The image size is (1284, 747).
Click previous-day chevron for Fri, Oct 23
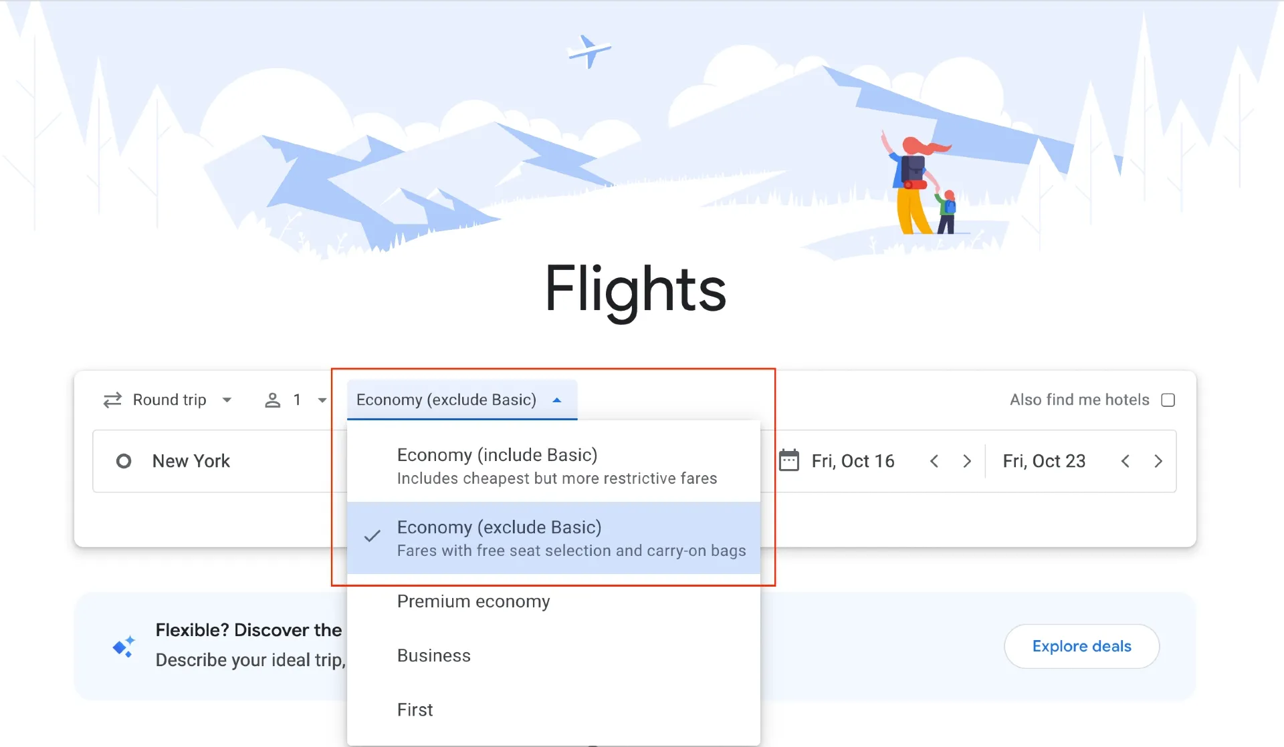click(1126, 460)
